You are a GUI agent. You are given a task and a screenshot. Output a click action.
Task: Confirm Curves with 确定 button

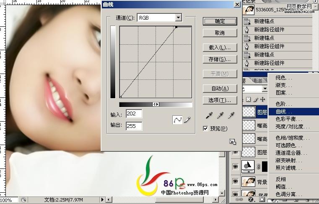[x=220, y=21]
